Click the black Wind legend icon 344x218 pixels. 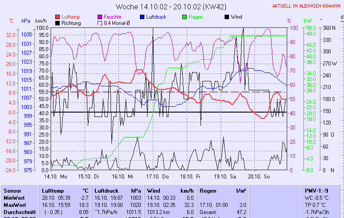(227, 17)
